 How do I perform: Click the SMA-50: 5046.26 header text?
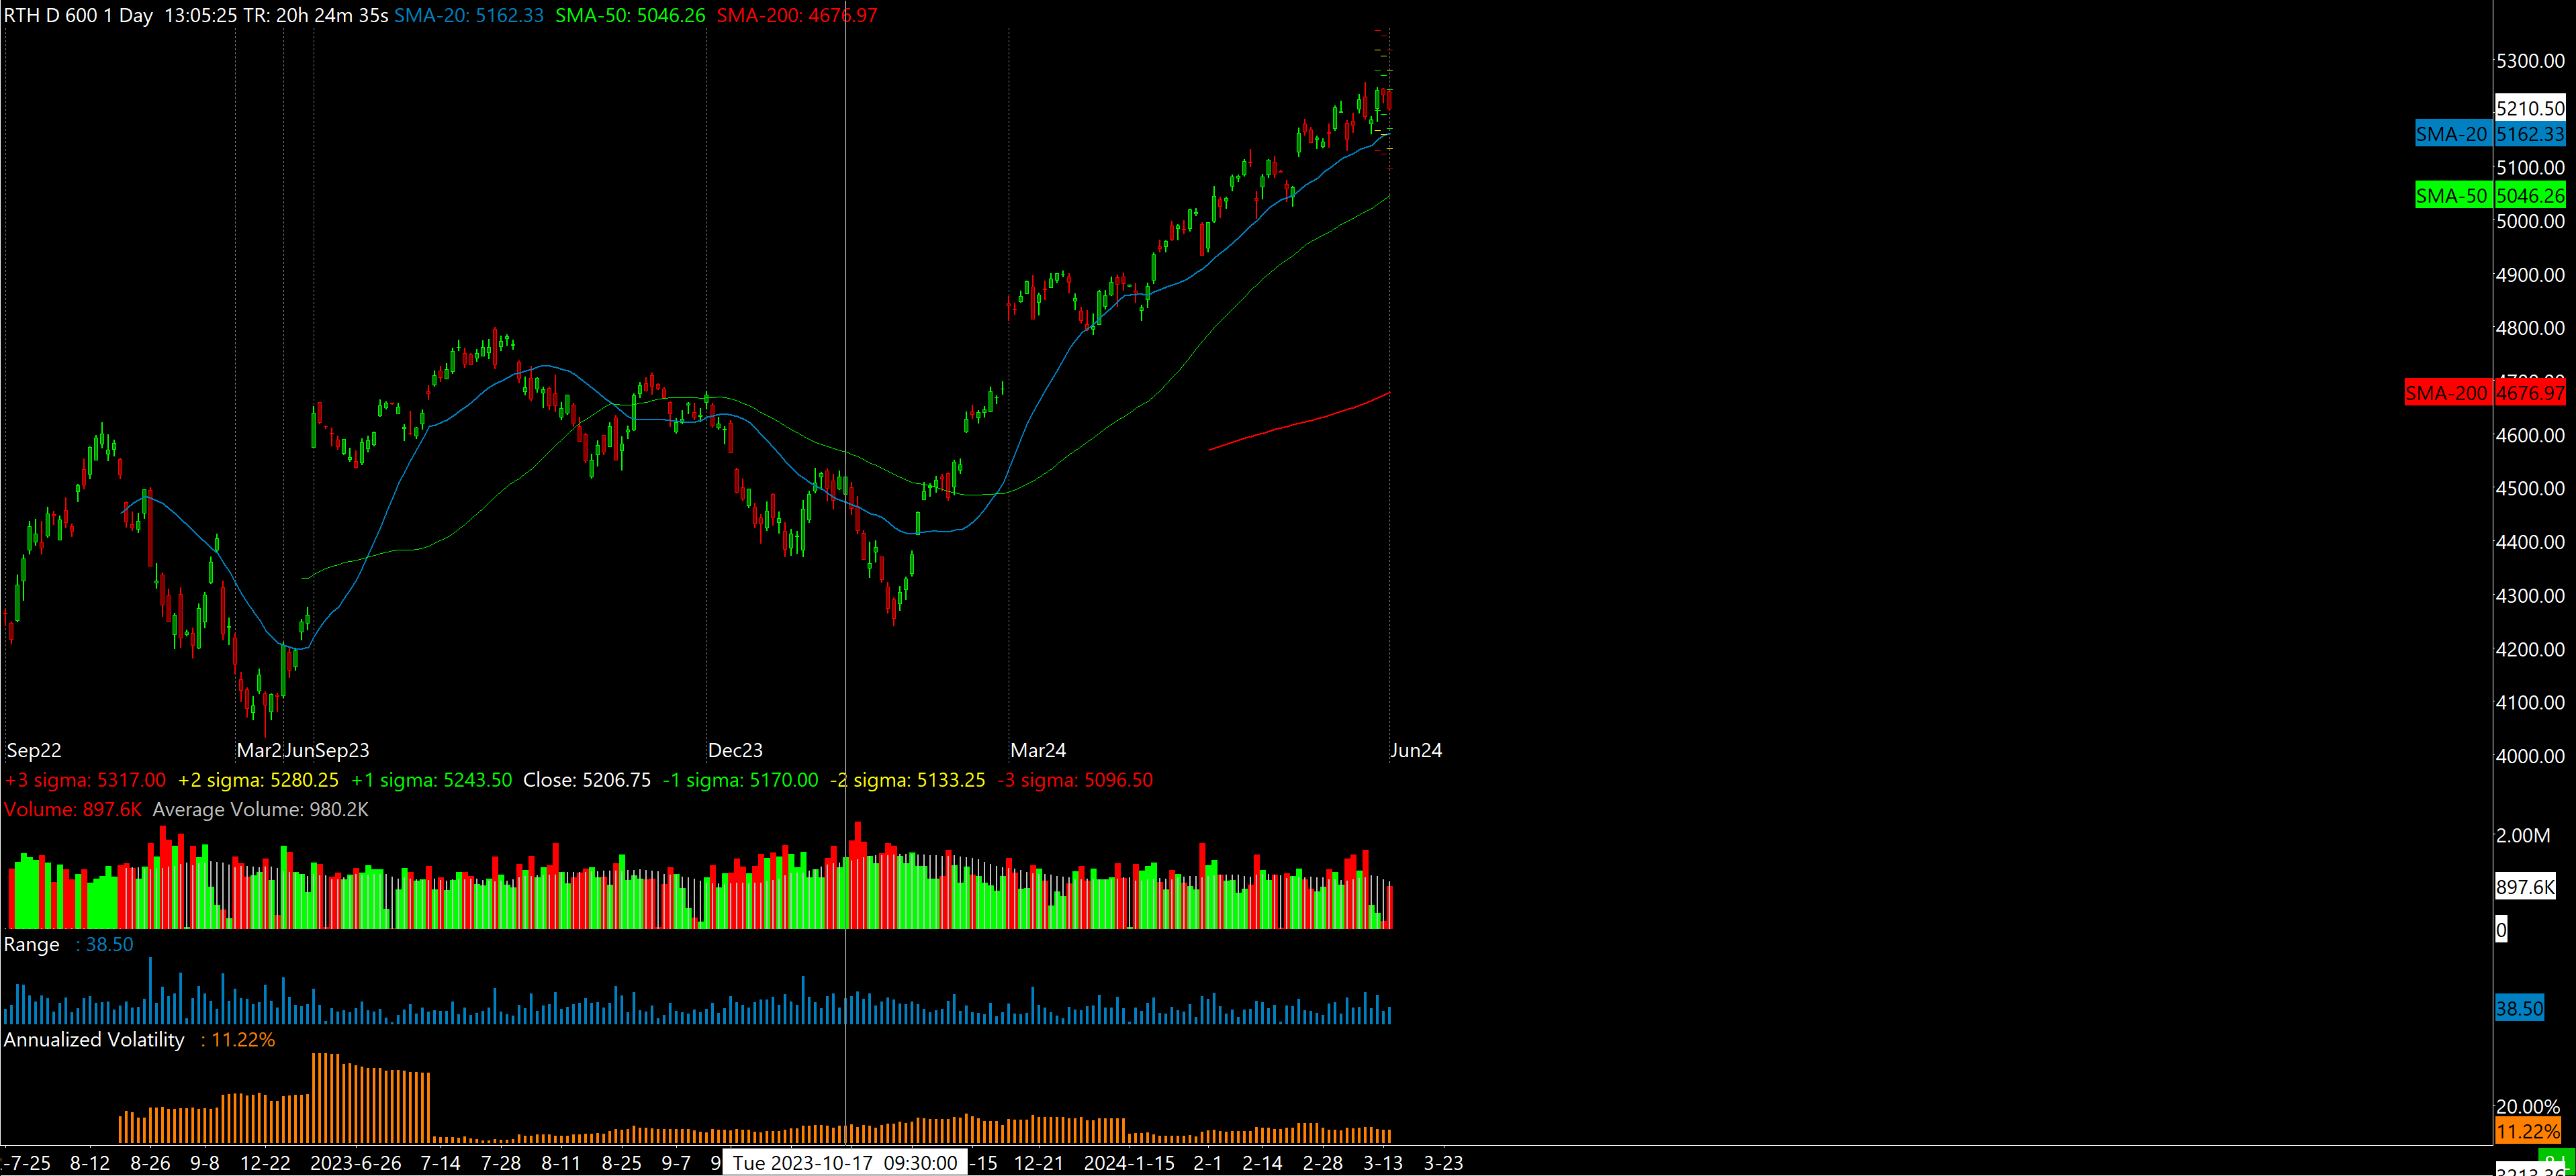pos(630,15)
